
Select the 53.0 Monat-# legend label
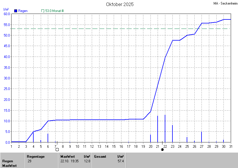(54, 11)
